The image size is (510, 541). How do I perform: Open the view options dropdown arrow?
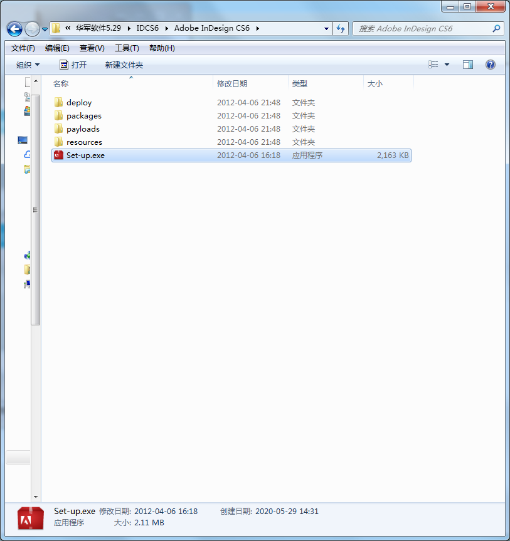point(447,65)
